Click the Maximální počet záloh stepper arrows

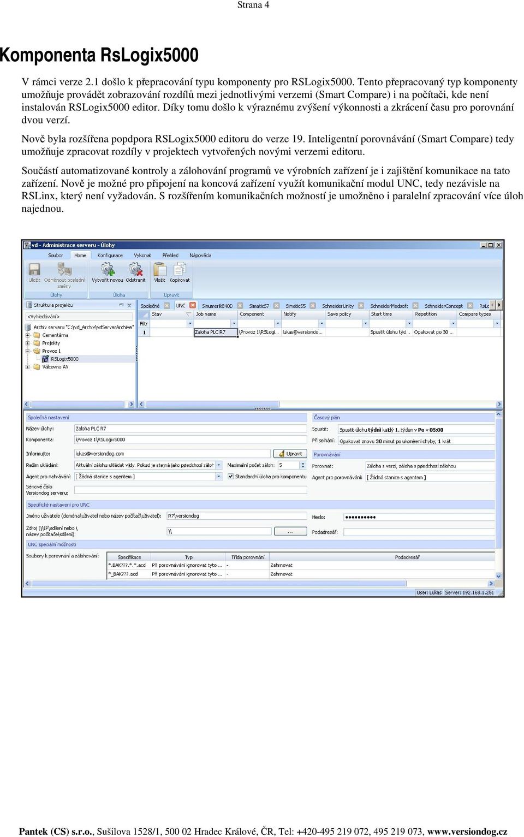303,465
